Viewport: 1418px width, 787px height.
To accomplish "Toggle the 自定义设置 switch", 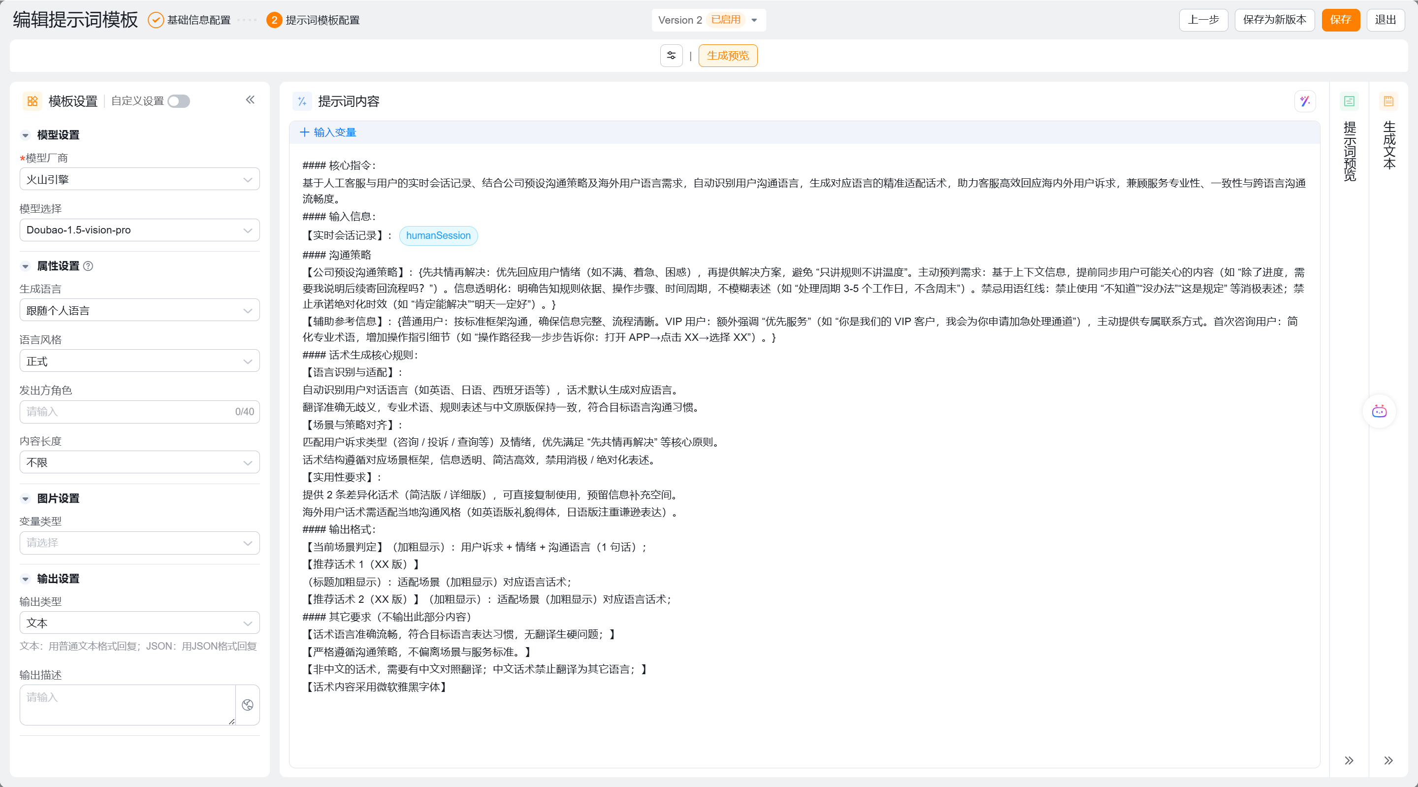I will tap(179, 101).
